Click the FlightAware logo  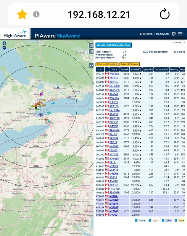click(x=15, y=34)
